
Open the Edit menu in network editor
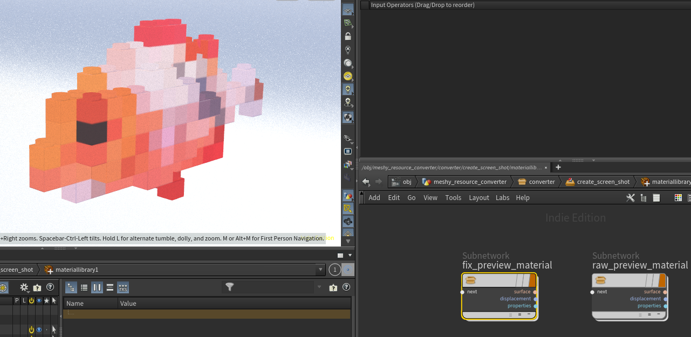[x=394, y=198]
